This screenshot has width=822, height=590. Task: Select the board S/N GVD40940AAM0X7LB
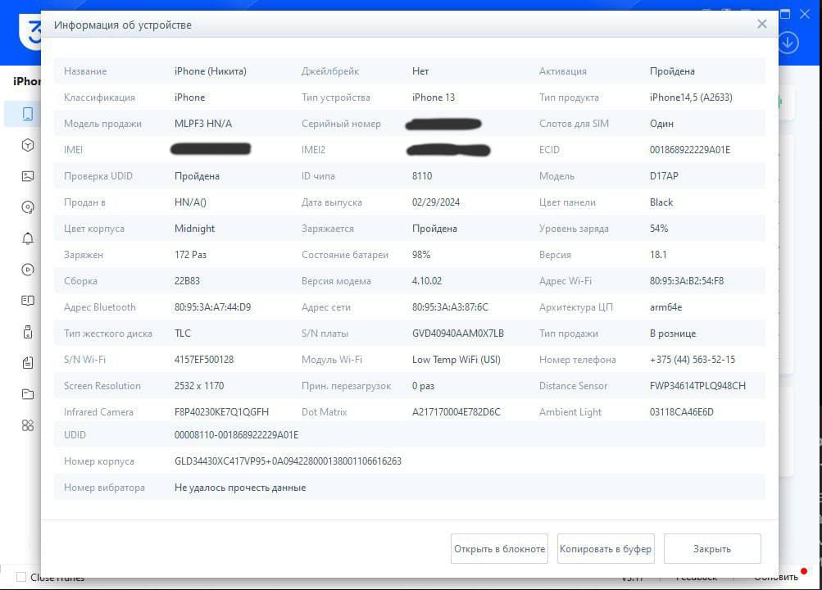[457, 334]
